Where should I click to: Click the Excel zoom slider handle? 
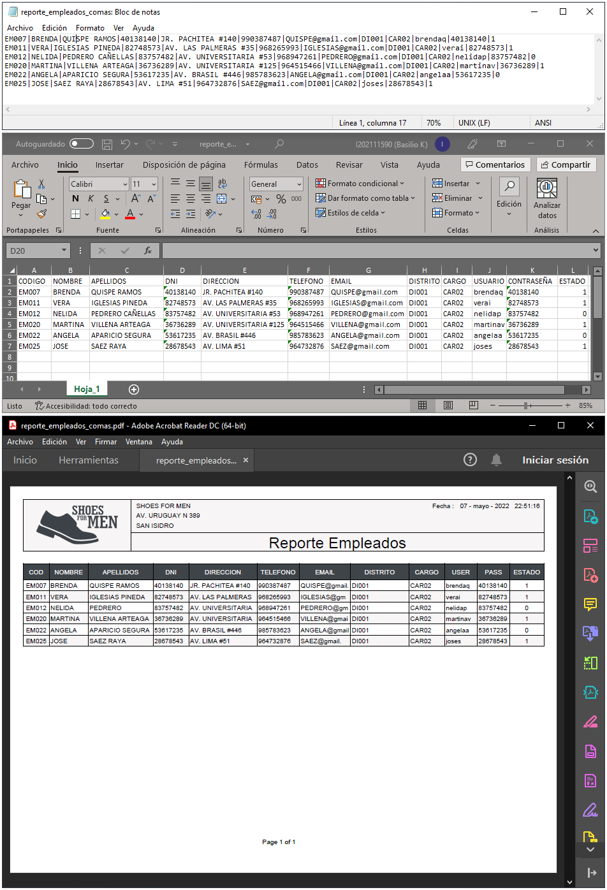(525, 405)
